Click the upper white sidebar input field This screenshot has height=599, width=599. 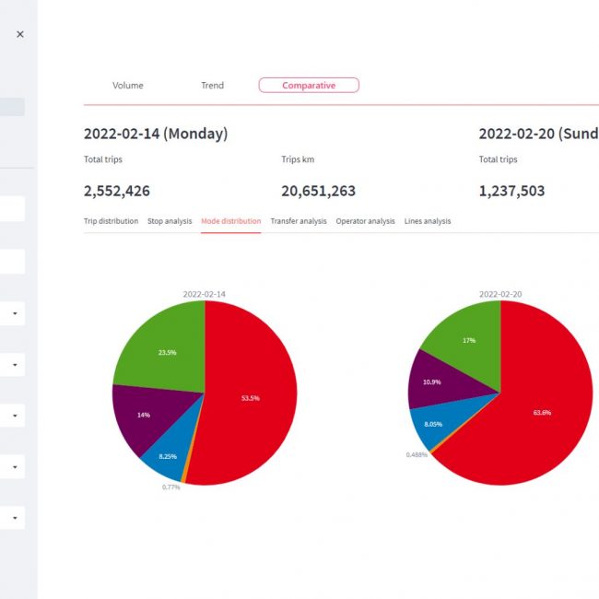(12, 209)
